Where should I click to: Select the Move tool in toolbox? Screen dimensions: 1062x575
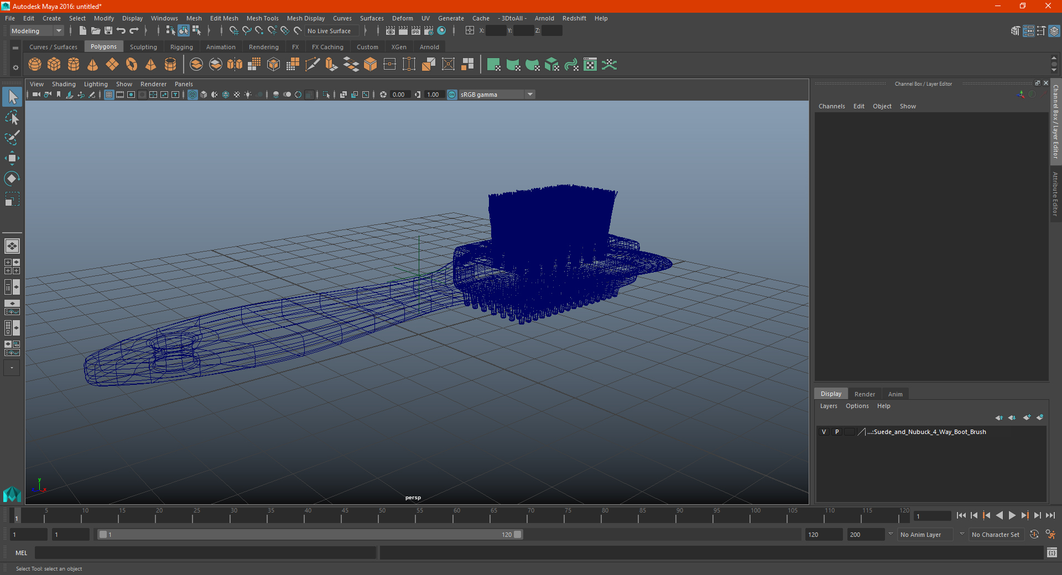[12, 158]
